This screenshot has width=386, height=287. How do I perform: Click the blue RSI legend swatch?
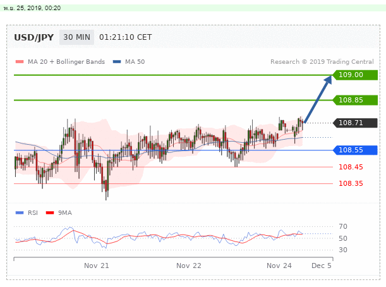pyautogui.click(x=20, y=212)
